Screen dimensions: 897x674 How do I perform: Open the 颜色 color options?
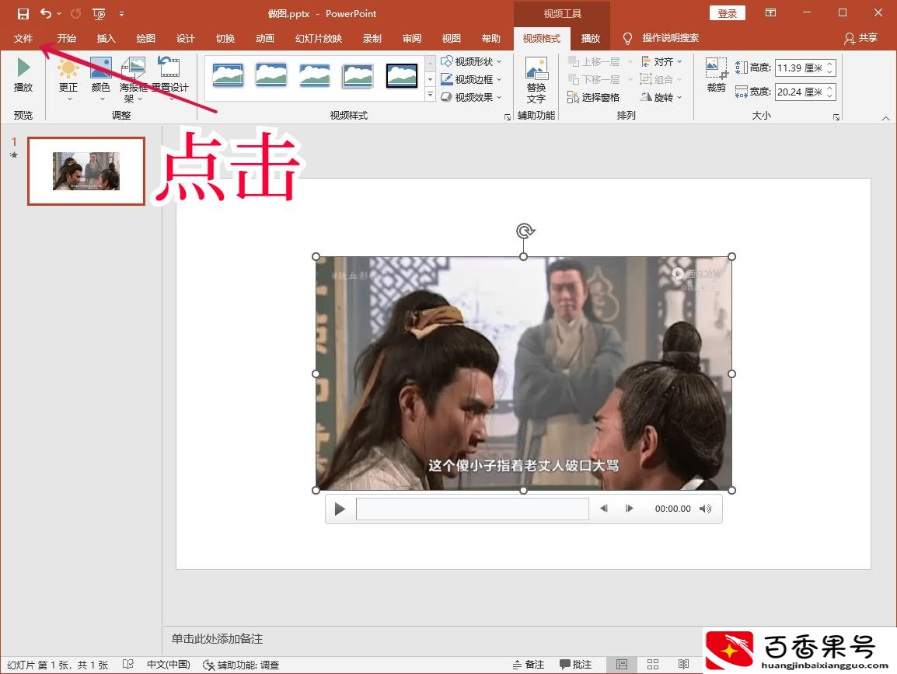pos(101,79)
